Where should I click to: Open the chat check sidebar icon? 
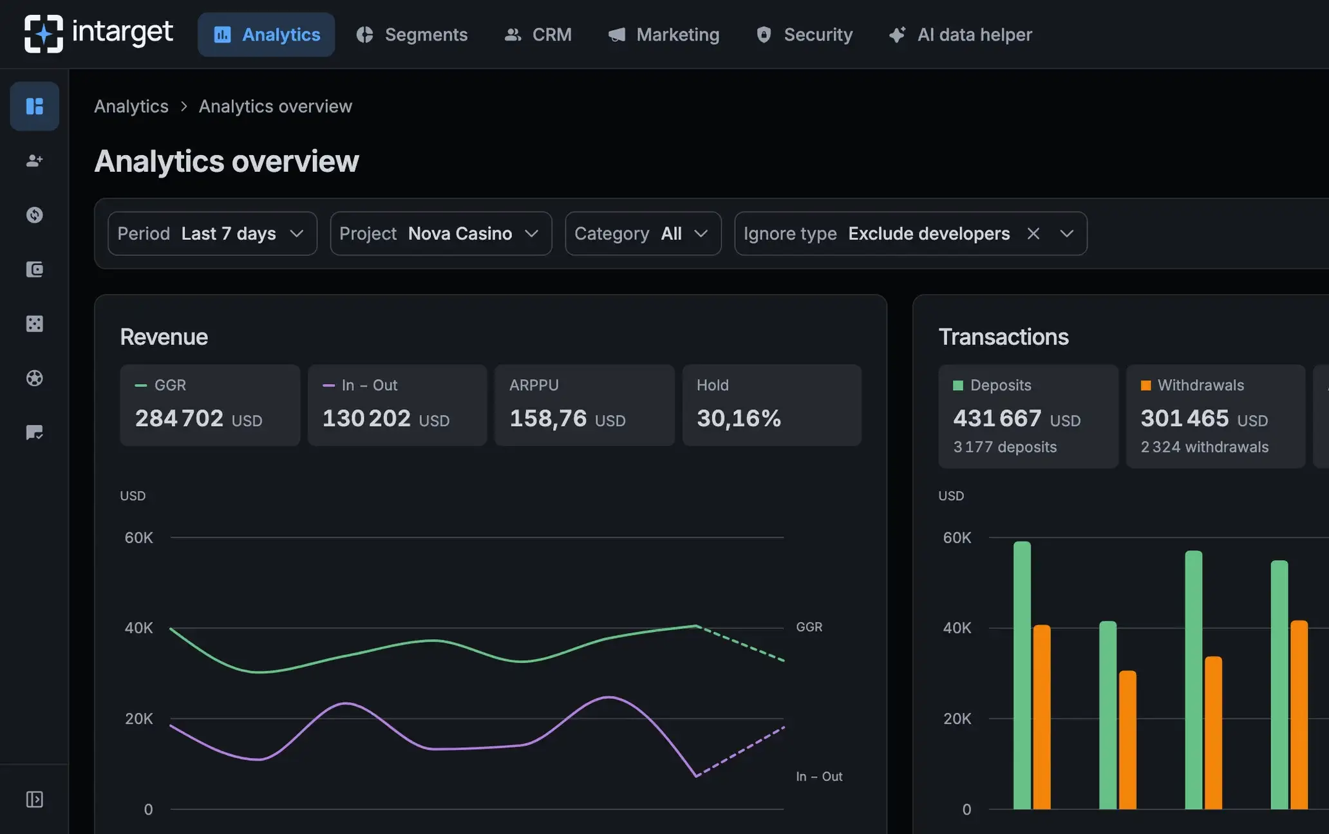(35, 432)
